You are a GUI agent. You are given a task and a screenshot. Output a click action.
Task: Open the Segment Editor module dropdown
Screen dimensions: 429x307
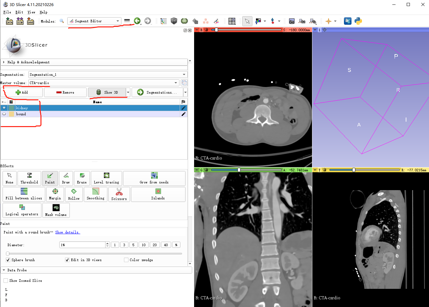94,21
